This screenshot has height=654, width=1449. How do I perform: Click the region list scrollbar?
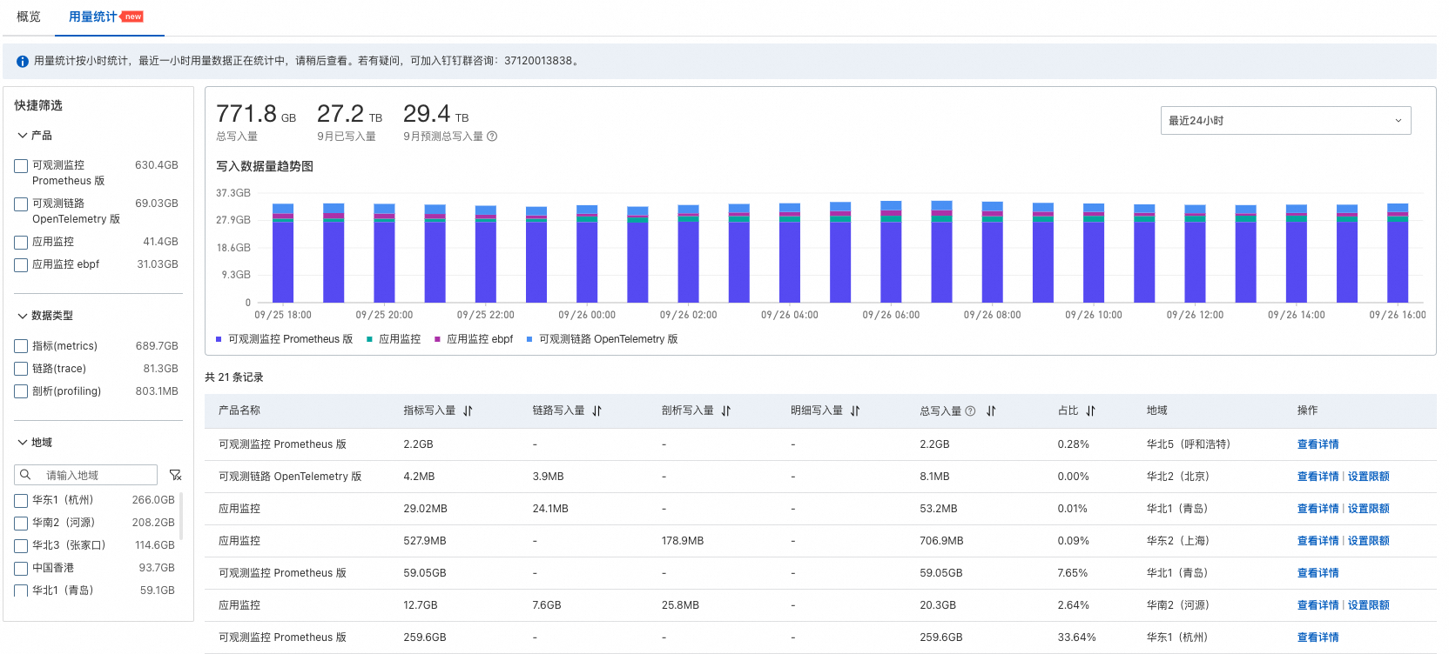point(181,515)
